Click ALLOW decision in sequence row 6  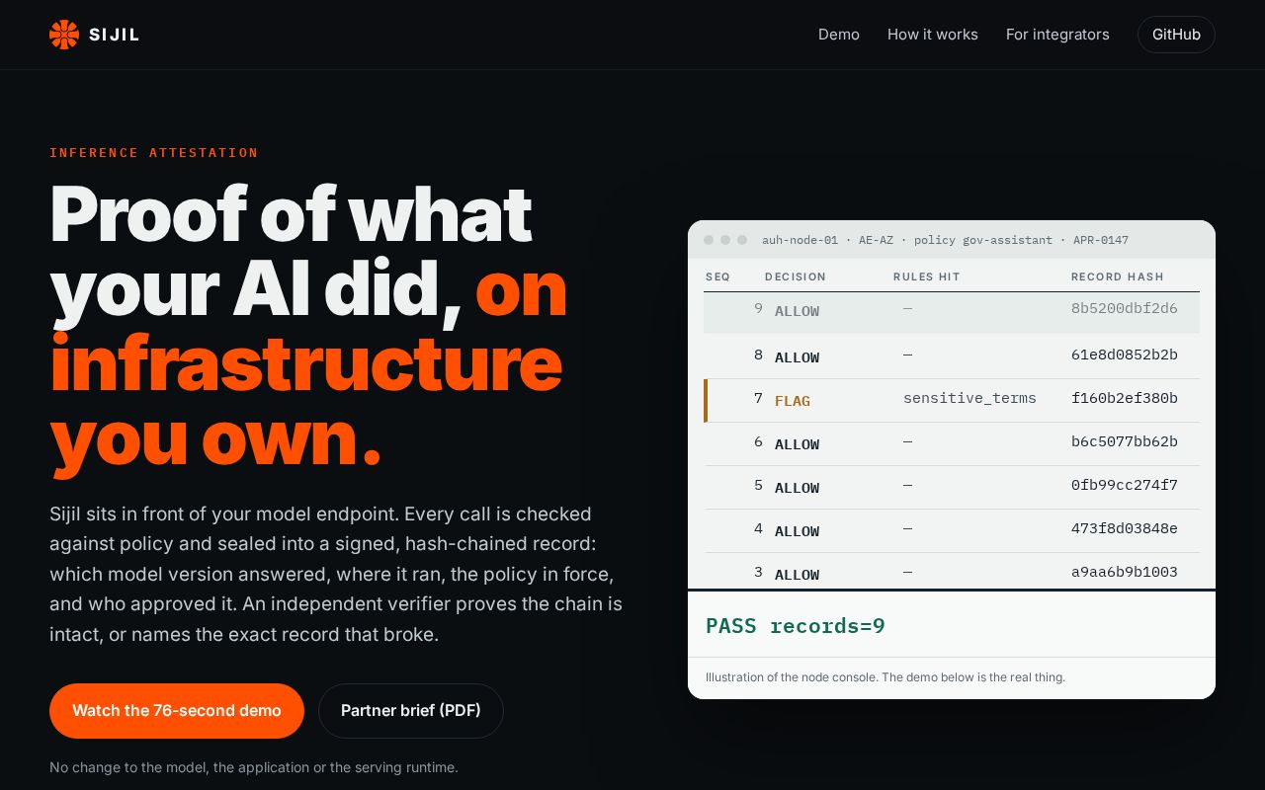tap(797, 444)
